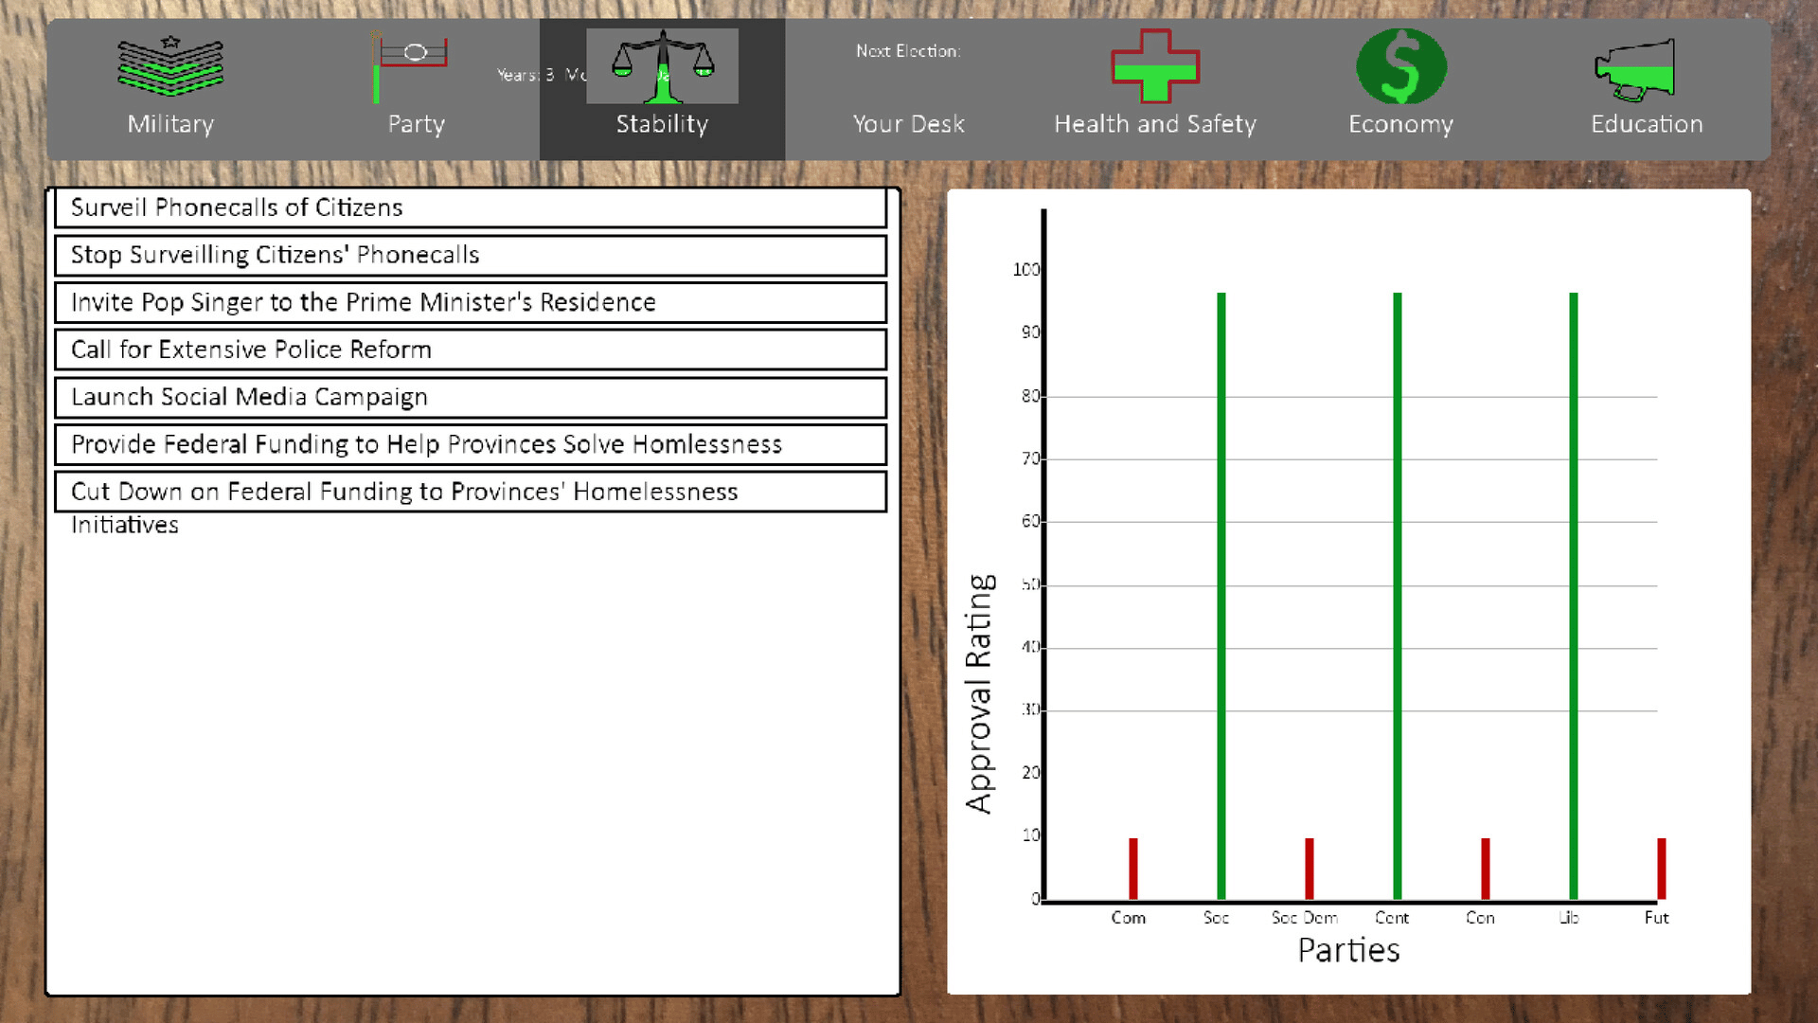Open the Your Desk tab
1818x1023 pixels.
pyautogui.click(x=908, y=124)
